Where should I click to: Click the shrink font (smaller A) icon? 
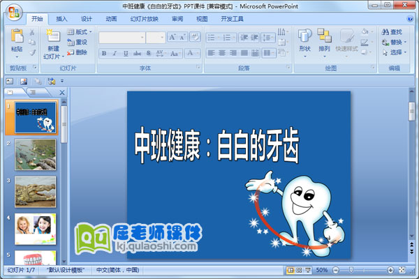tap(183, 38)
